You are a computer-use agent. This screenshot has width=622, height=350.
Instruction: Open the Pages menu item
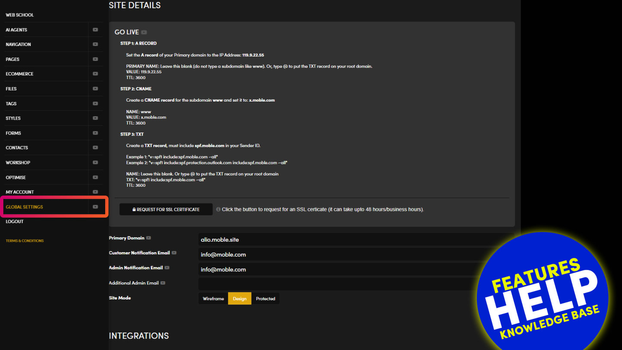[x=13, y=59]
